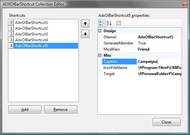Remove the selected shortcut
The height and width of the screenshot is (135, 190).
point(61,110)
